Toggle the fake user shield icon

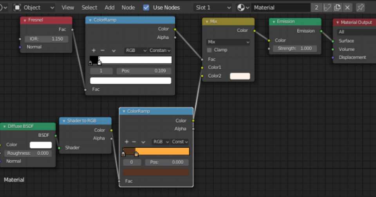327,8
